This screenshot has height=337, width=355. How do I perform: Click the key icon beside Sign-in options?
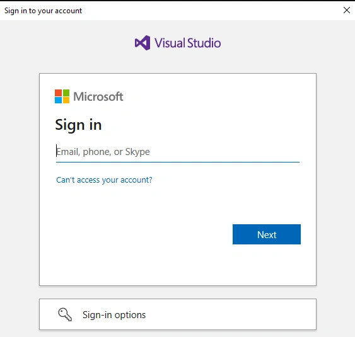(x=65, y=314)
